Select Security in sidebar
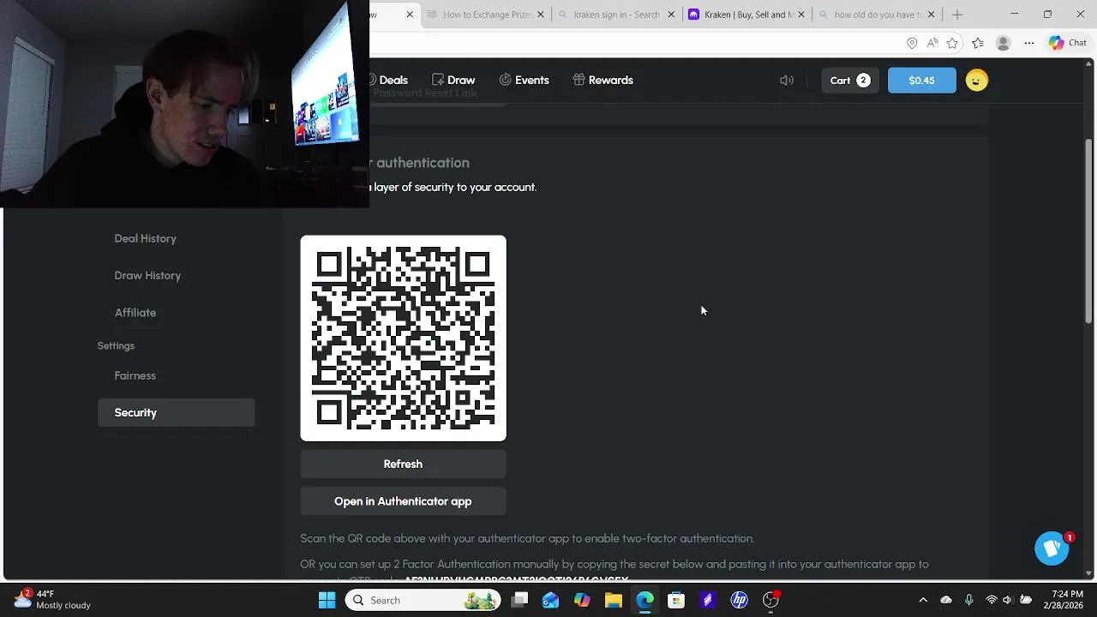The image size is (1097, 617). point(176,412)
